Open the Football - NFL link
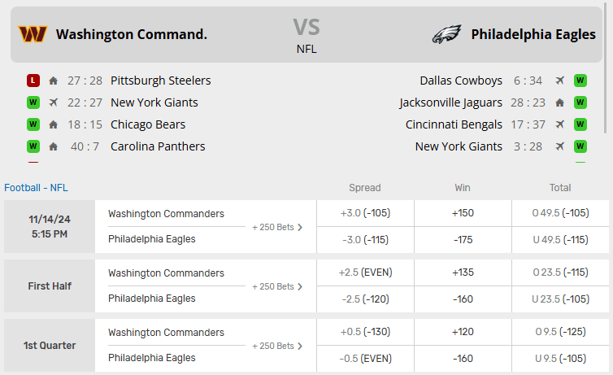The width and height of the screenshot is (613, 375). tap(36, 187)
